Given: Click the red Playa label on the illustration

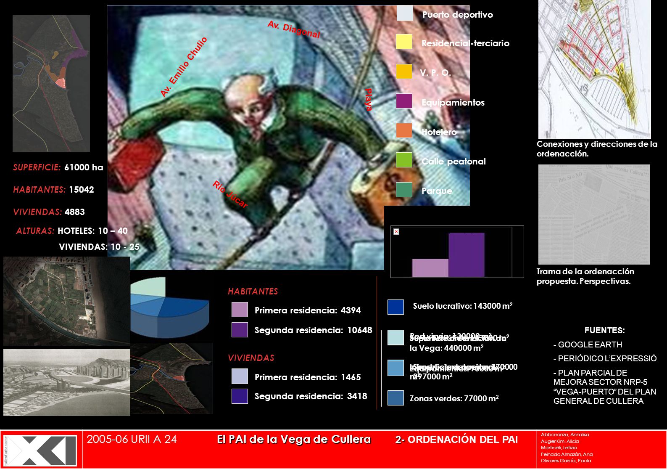Looking at the screenshot, I should click(x=369, y=100).
